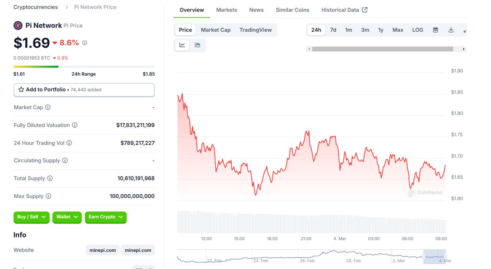The image size is (491, 269).
Task: Click the horizontal scrollbar thumb
Action: tap(383, 49)
